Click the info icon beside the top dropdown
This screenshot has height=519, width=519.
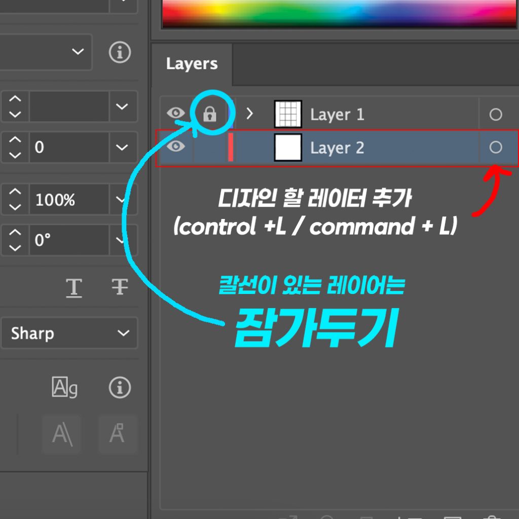click(120, 52)
